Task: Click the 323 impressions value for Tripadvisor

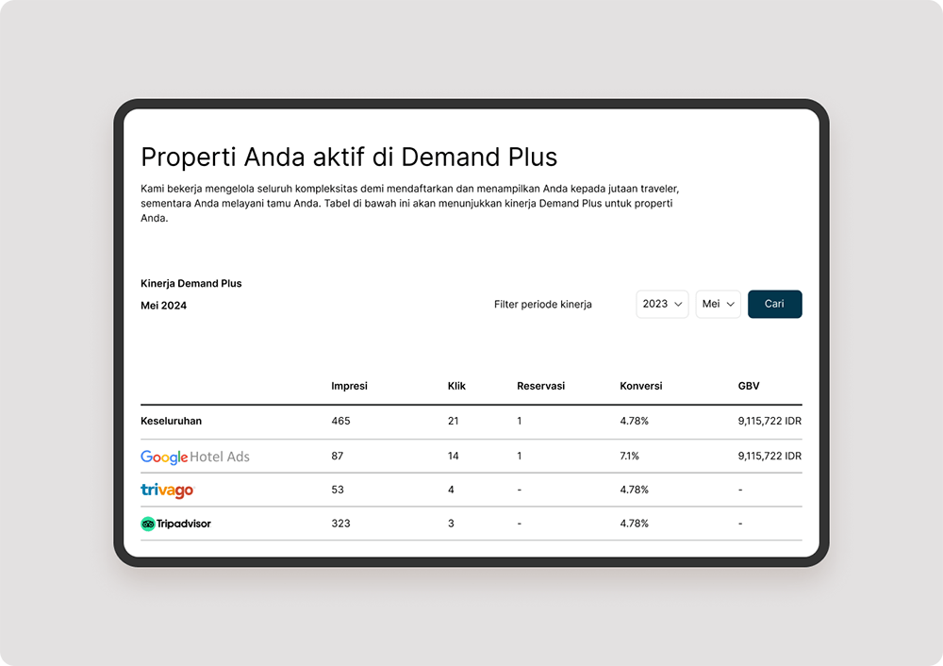Action: pos(340,523)
